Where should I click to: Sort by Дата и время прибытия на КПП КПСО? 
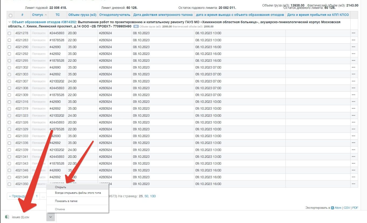[x=318, y=15]
